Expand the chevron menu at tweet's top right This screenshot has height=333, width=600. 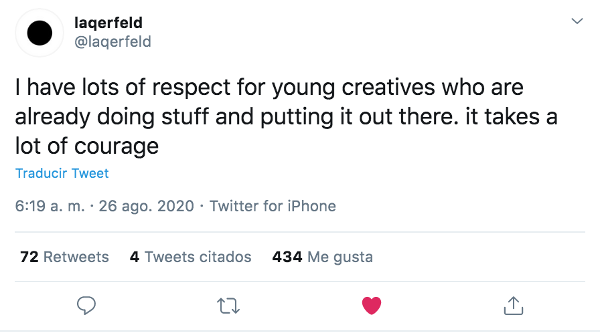(576, 22)
